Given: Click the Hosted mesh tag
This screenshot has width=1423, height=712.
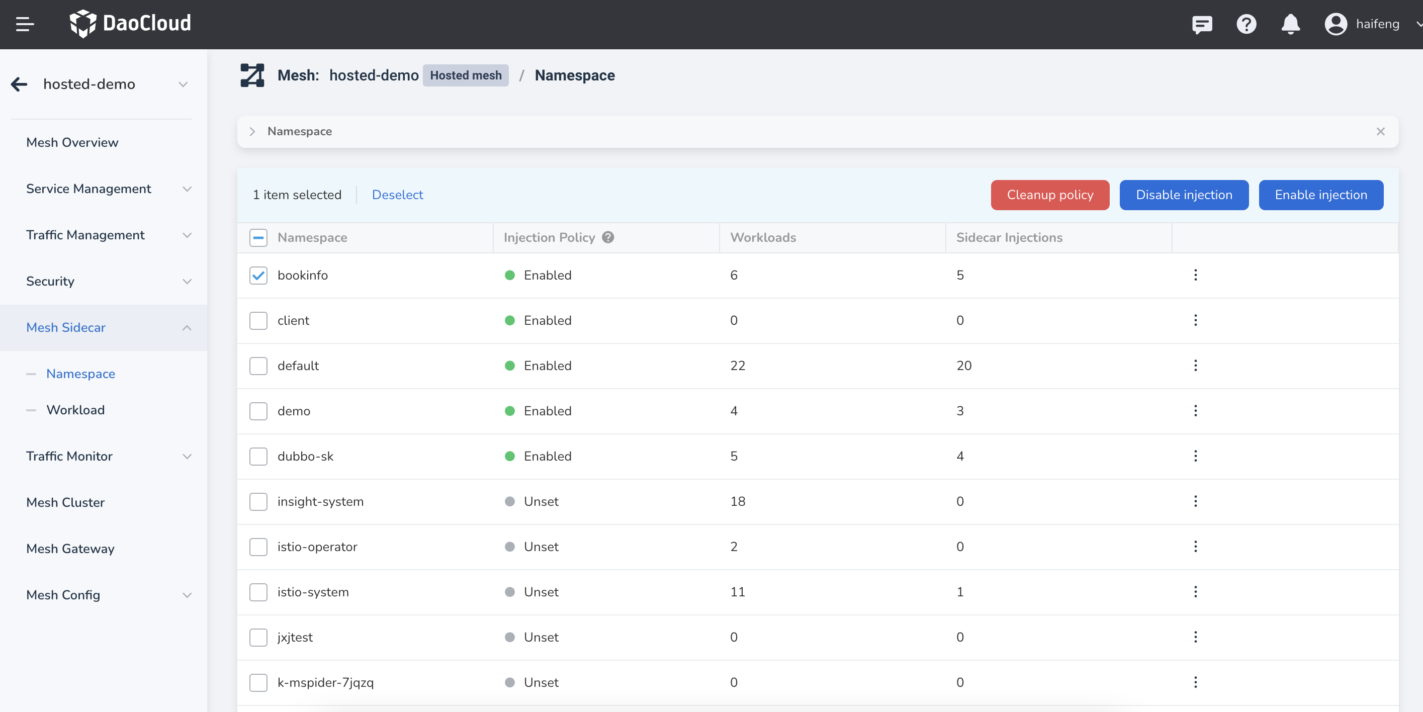Looking at the screenshot, I should point(466,75).
